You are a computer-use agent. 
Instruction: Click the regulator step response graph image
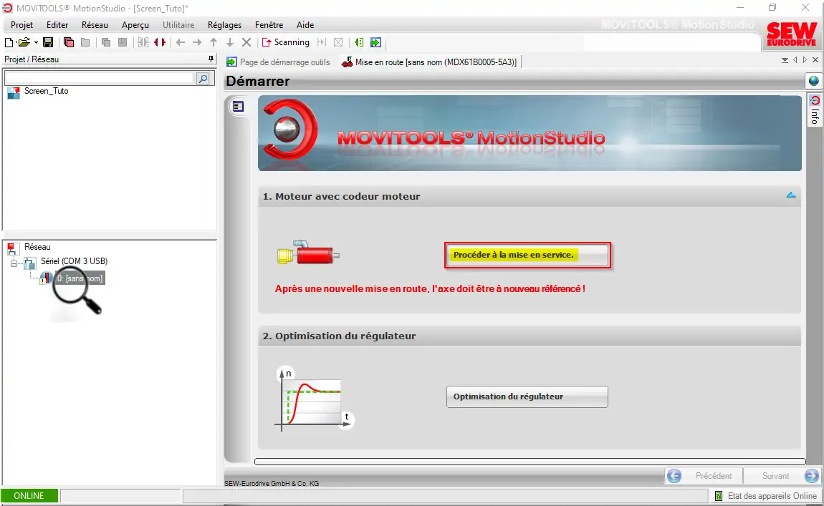[x=314, y=399]
